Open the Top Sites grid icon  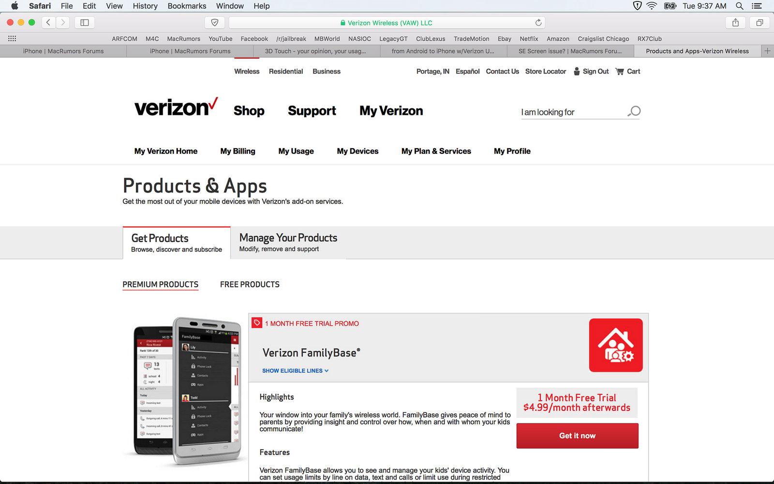(x=12, y=39)
